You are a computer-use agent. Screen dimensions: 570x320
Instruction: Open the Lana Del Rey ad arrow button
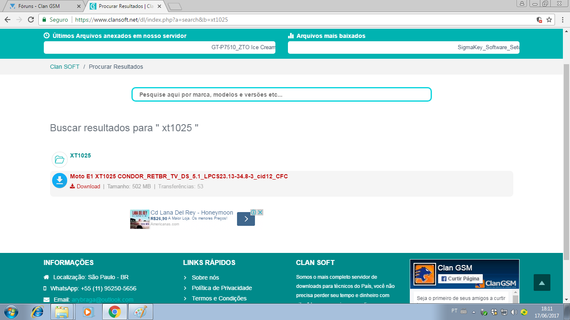point(246,219)
